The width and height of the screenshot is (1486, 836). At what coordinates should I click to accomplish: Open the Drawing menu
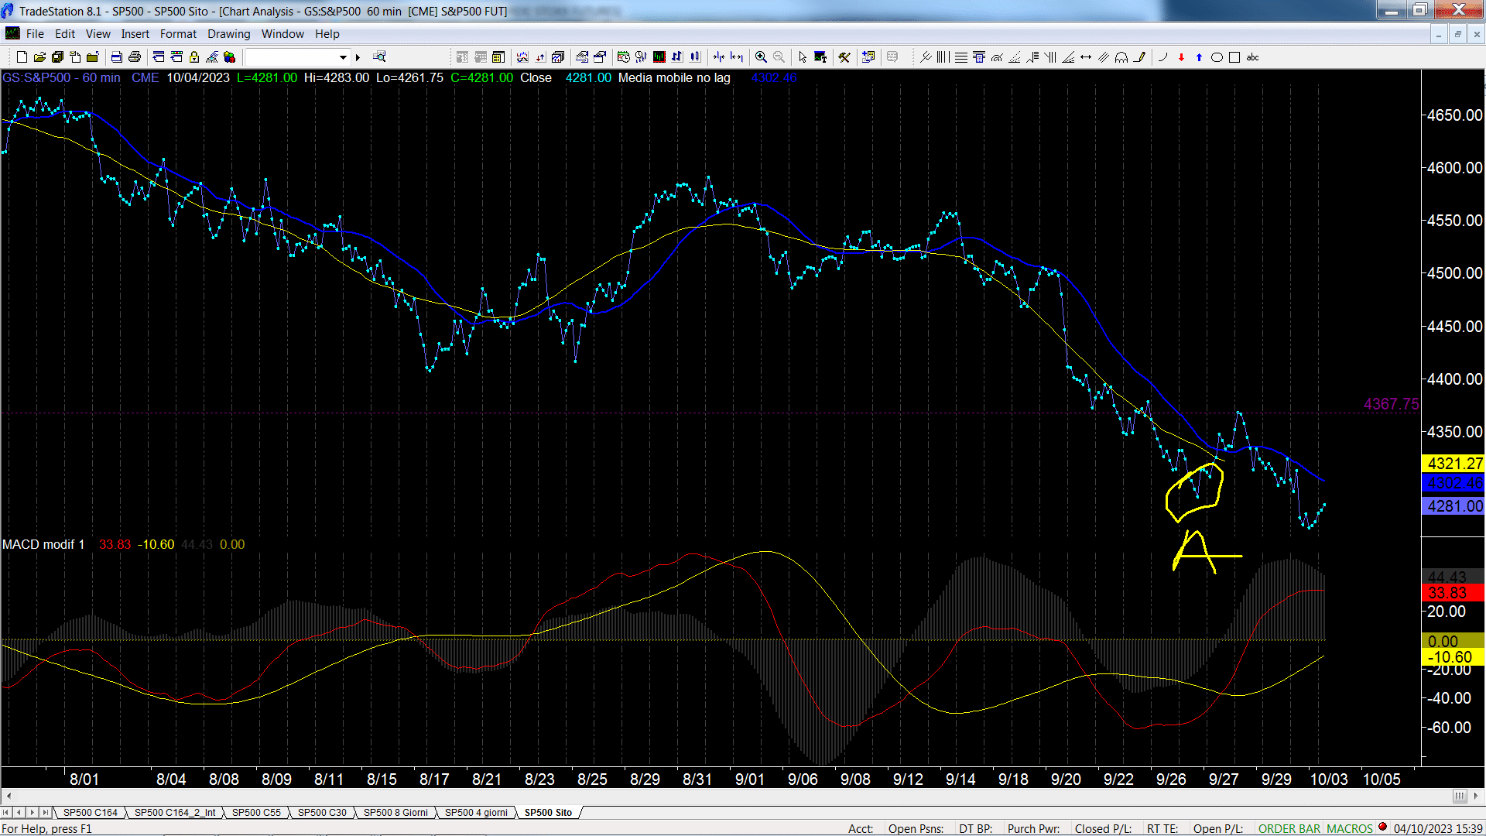[x=229, y=34]
